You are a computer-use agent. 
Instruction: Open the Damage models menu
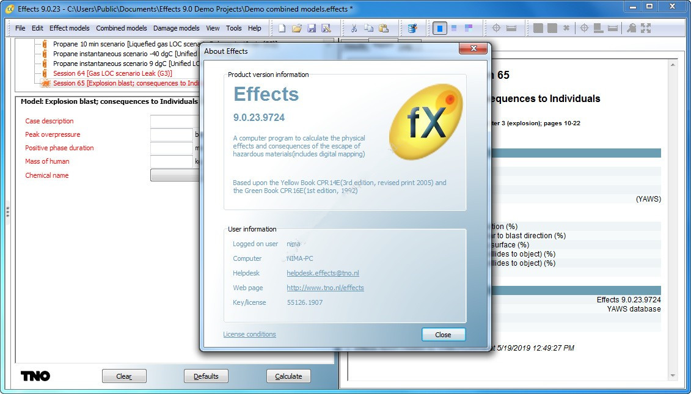(x=177, y=28)
